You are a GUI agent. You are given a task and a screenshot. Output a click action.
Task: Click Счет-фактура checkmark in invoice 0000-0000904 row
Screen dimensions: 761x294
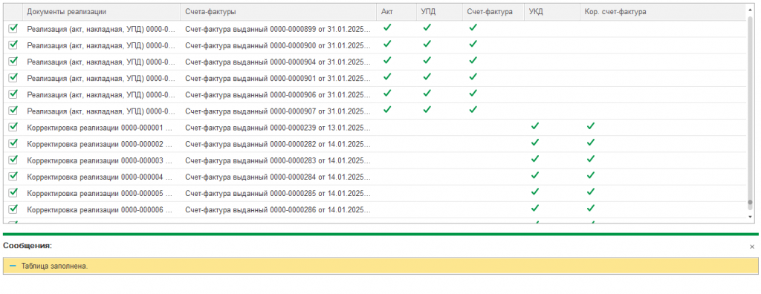pyautogui.click(x=473, y=61)
